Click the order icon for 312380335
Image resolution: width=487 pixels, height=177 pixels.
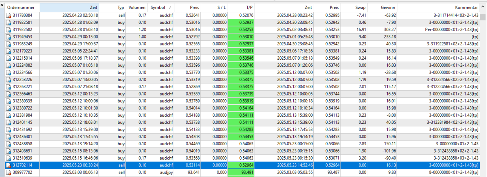tap(9, 101)
